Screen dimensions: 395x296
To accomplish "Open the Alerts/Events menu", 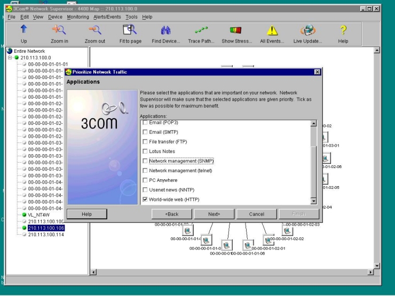I will coord(108,17).
